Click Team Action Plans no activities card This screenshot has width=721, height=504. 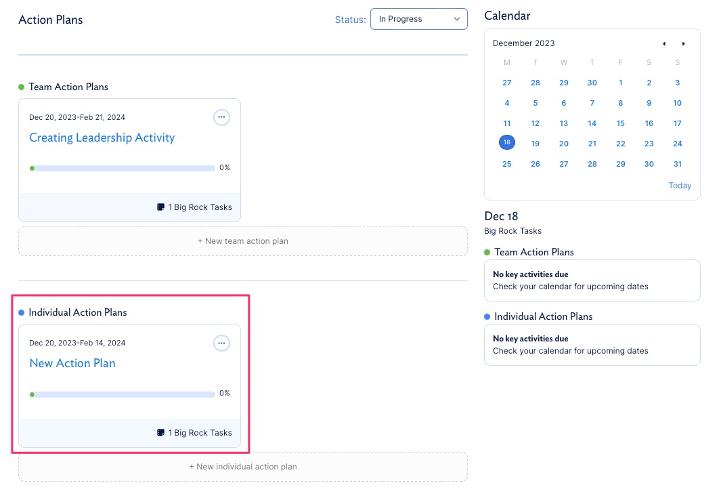click(x=592, y=280)
